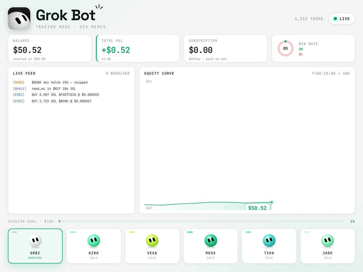Open the Subscription card showing $0.00
363x272 pixels.
(225, 48)
